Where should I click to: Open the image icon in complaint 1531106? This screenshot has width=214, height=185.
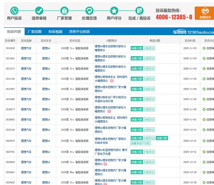[112, 81]
